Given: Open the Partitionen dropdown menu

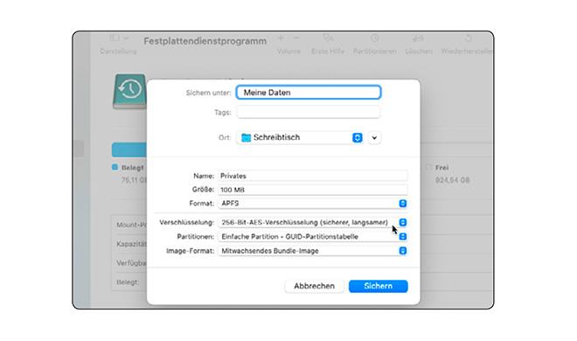Looking at the screenshot, I should pos(313,237).
